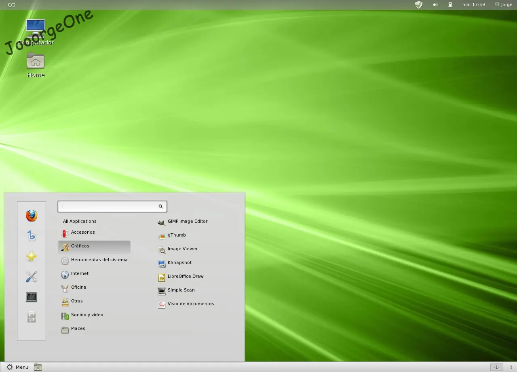Open the volume speaker applet
The image size is (517, 372).
[435, 5]
